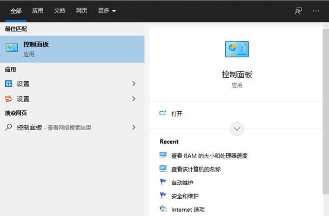
Task: Expand arrow for blue gear 设置 result
Action: [x=134, y=84]
